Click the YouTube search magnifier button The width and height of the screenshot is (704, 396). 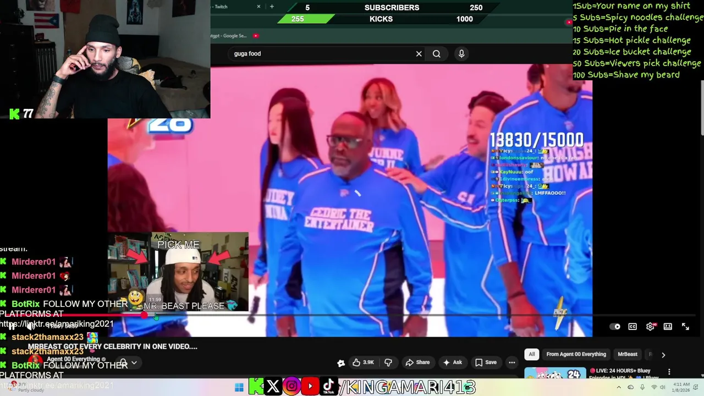pos(437,54)
